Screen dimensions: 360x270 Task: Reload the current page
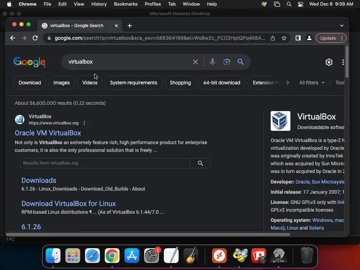[x=35, y=38]
